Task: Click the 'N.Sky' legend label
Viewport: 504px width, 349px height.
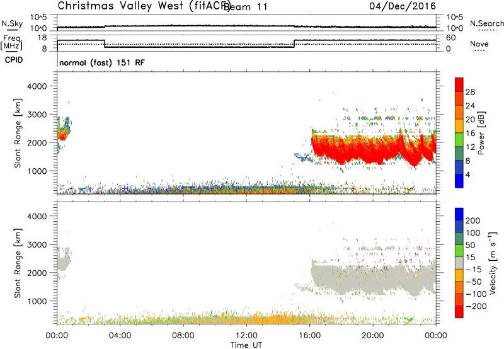Action: tap(12, 23)
